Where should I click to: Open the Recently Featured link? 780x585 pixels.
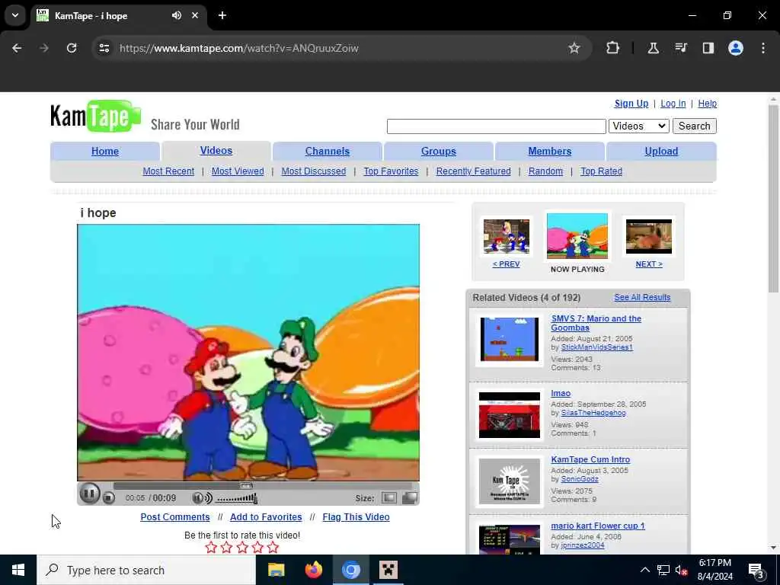(x=473, y=171)
